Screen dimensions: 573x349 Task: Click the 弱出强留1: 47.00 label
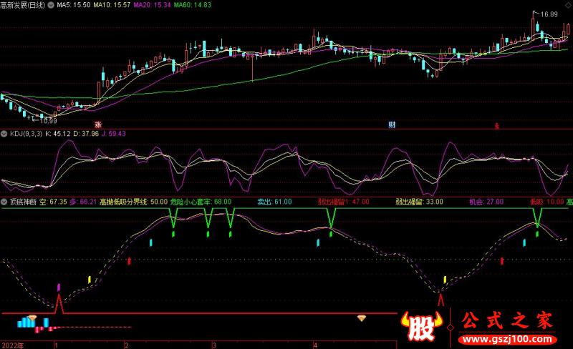(343, 202)
